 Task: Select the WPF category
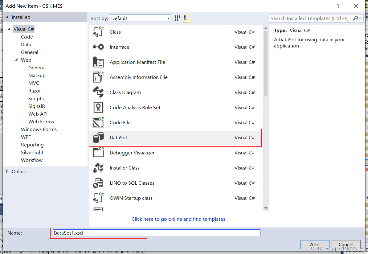tap(26, 137)
